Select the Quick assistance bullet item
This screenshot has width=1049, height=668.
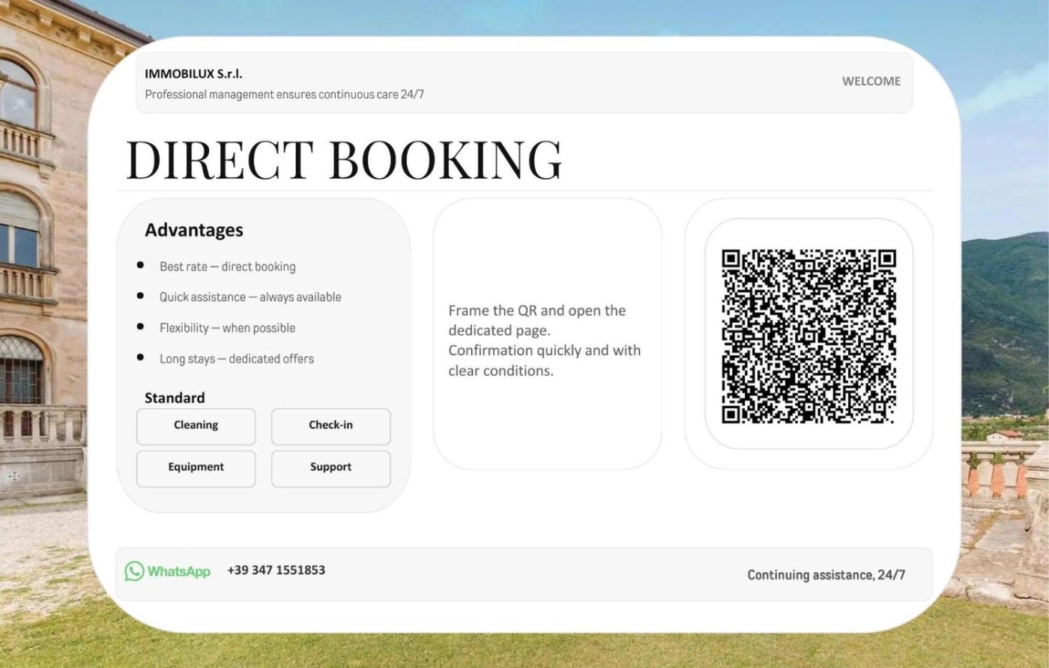(250, 297)
